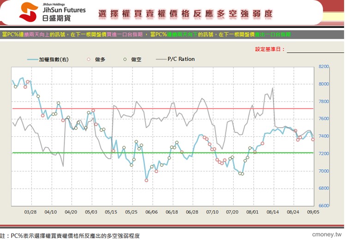
Task: Click the 6600 value on right axis
Action: coord(324,206)
